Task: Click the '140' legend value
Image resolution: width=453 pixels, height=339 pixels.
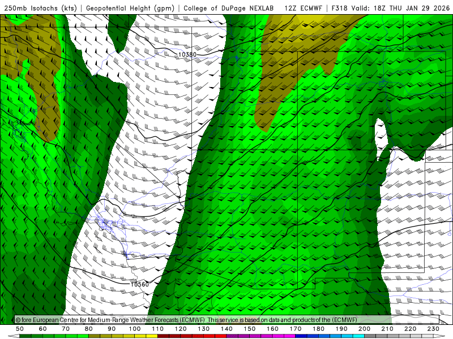Action: coord(226,329)
